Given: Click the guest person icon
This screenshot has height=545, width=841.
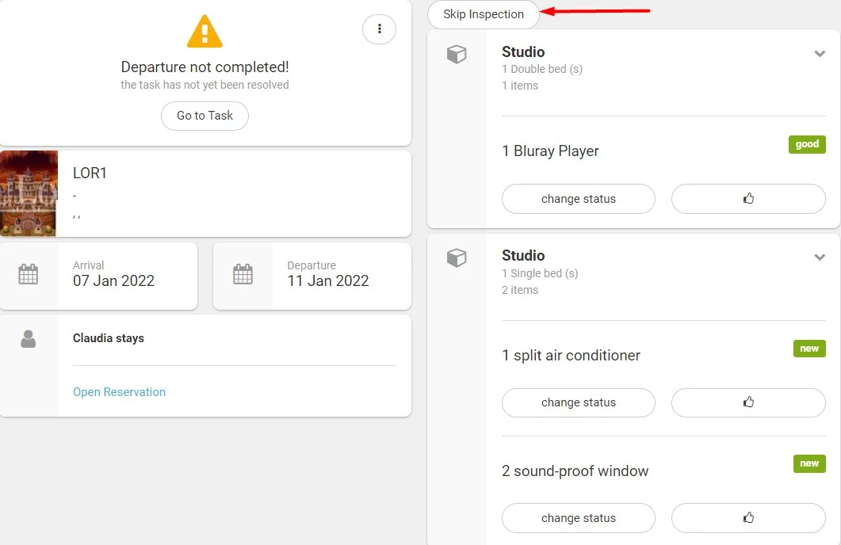Looking at the screenshot, I should pyautogui.click(x=29, y=339).
